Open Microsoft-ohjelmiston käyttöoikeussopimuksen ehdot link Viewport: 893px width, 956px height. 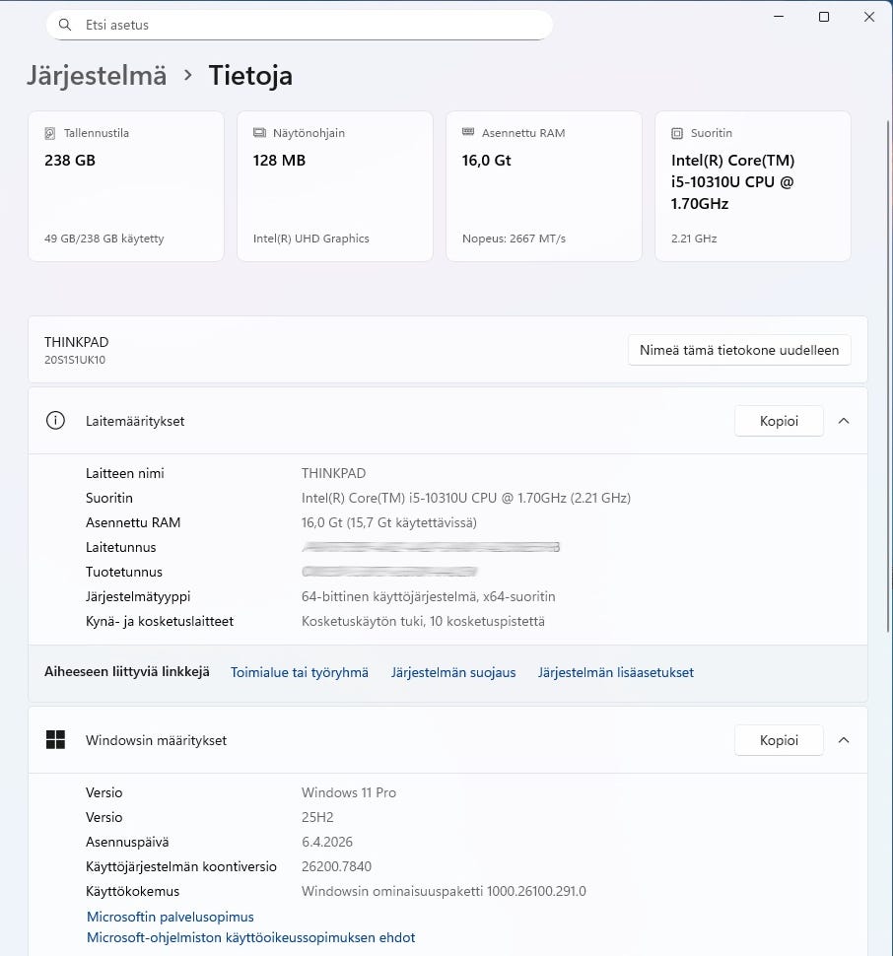(x=251, y=937)
